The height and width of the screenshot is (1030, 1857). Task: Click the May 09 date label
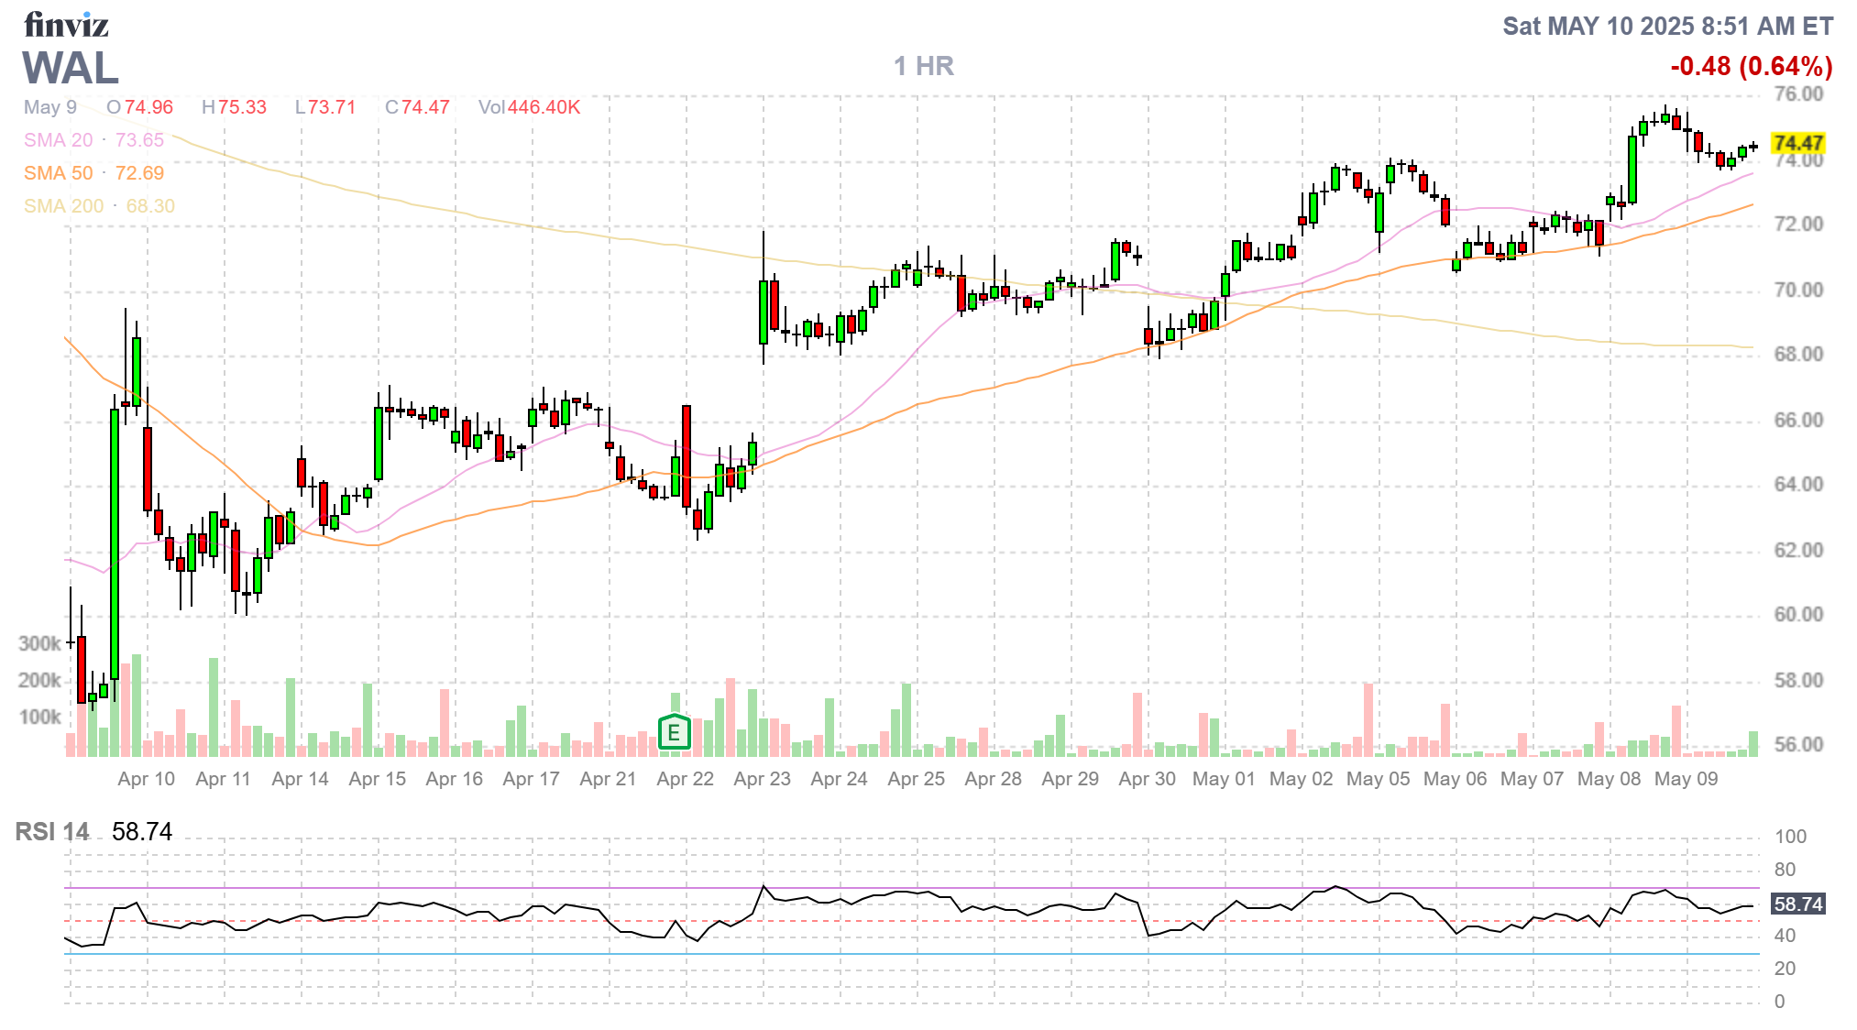tap(1686, 779)
